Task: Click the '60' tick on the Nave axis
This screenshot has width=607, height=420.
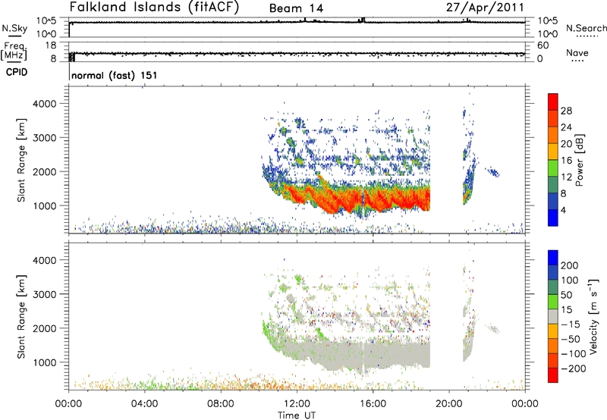Action: [543, 45]
